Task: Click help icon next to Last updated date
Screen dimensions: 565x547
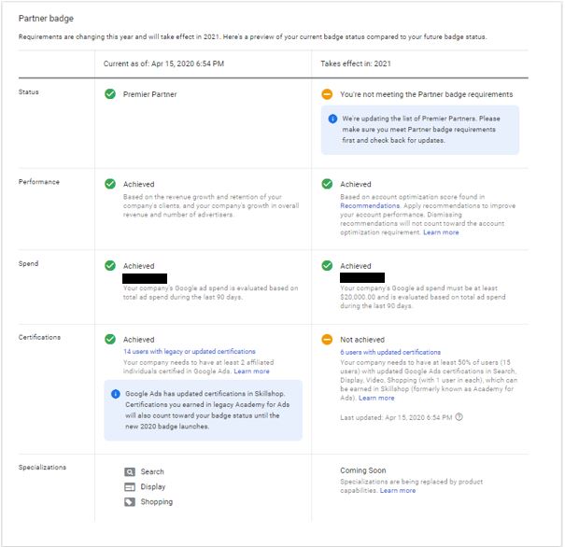Action: [x=459, y=416]
